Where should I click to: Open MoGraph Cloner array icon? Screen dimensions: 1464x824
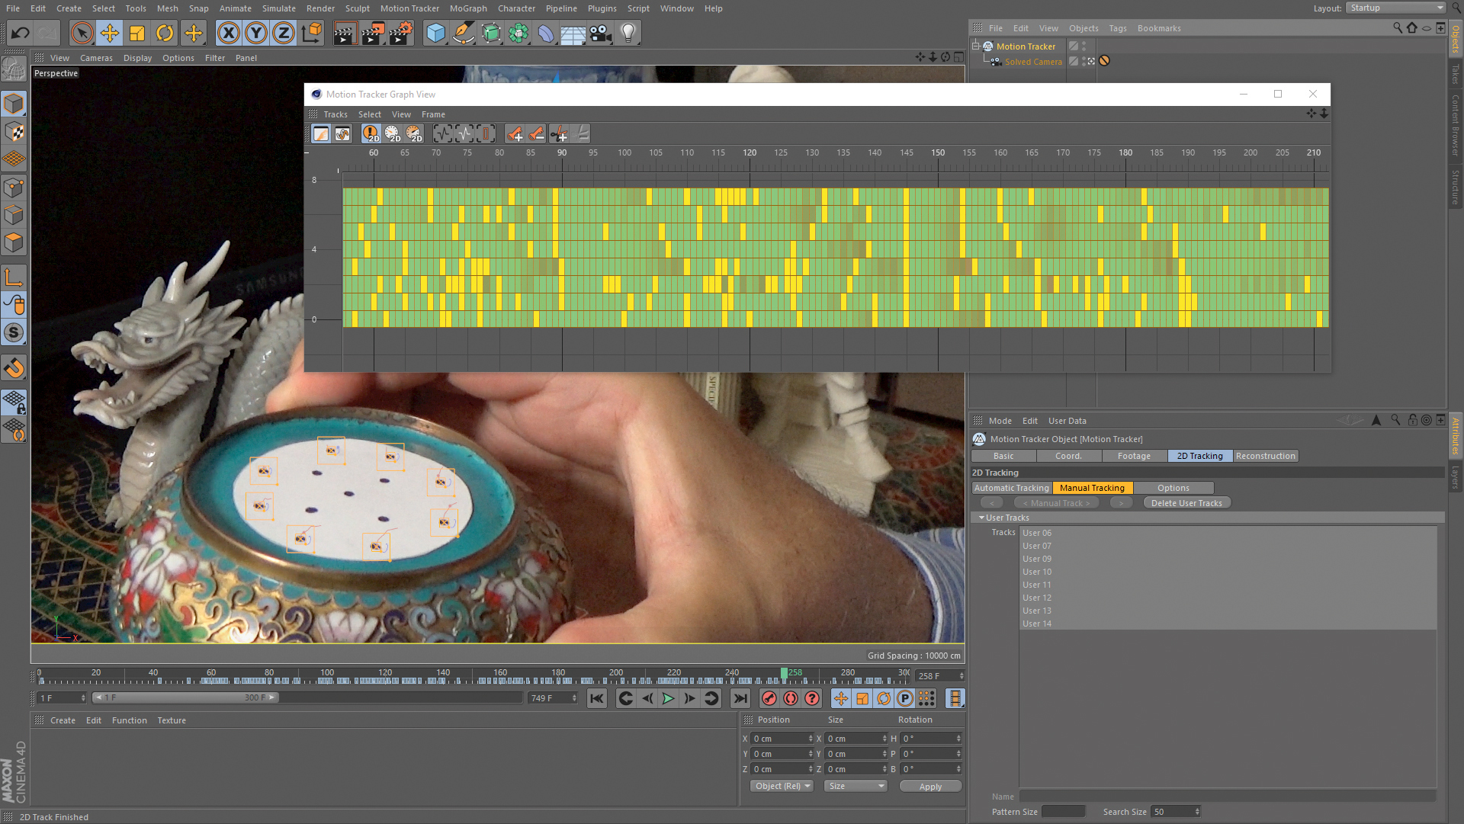click(518, 33)
